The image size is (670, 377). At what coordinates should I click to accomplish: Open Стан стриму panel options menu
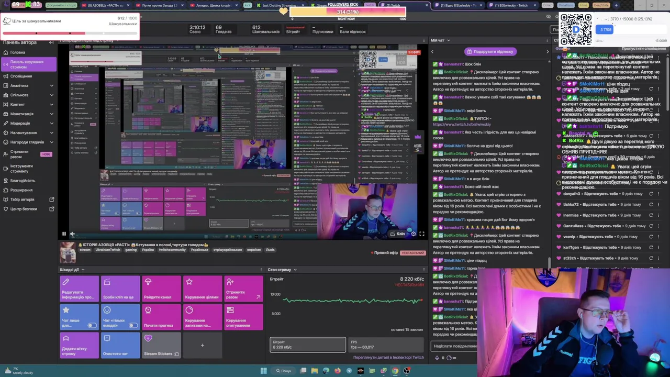pos(425,270)
